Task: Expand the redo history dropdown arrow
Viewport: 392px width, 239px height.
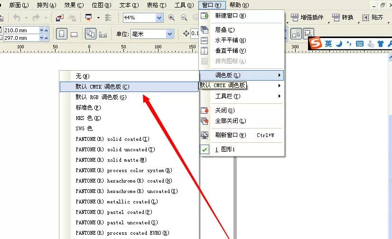Action: (46, 18)
